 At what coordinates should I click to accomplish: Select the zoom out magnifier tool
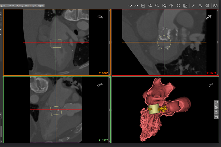click(157, 6)
